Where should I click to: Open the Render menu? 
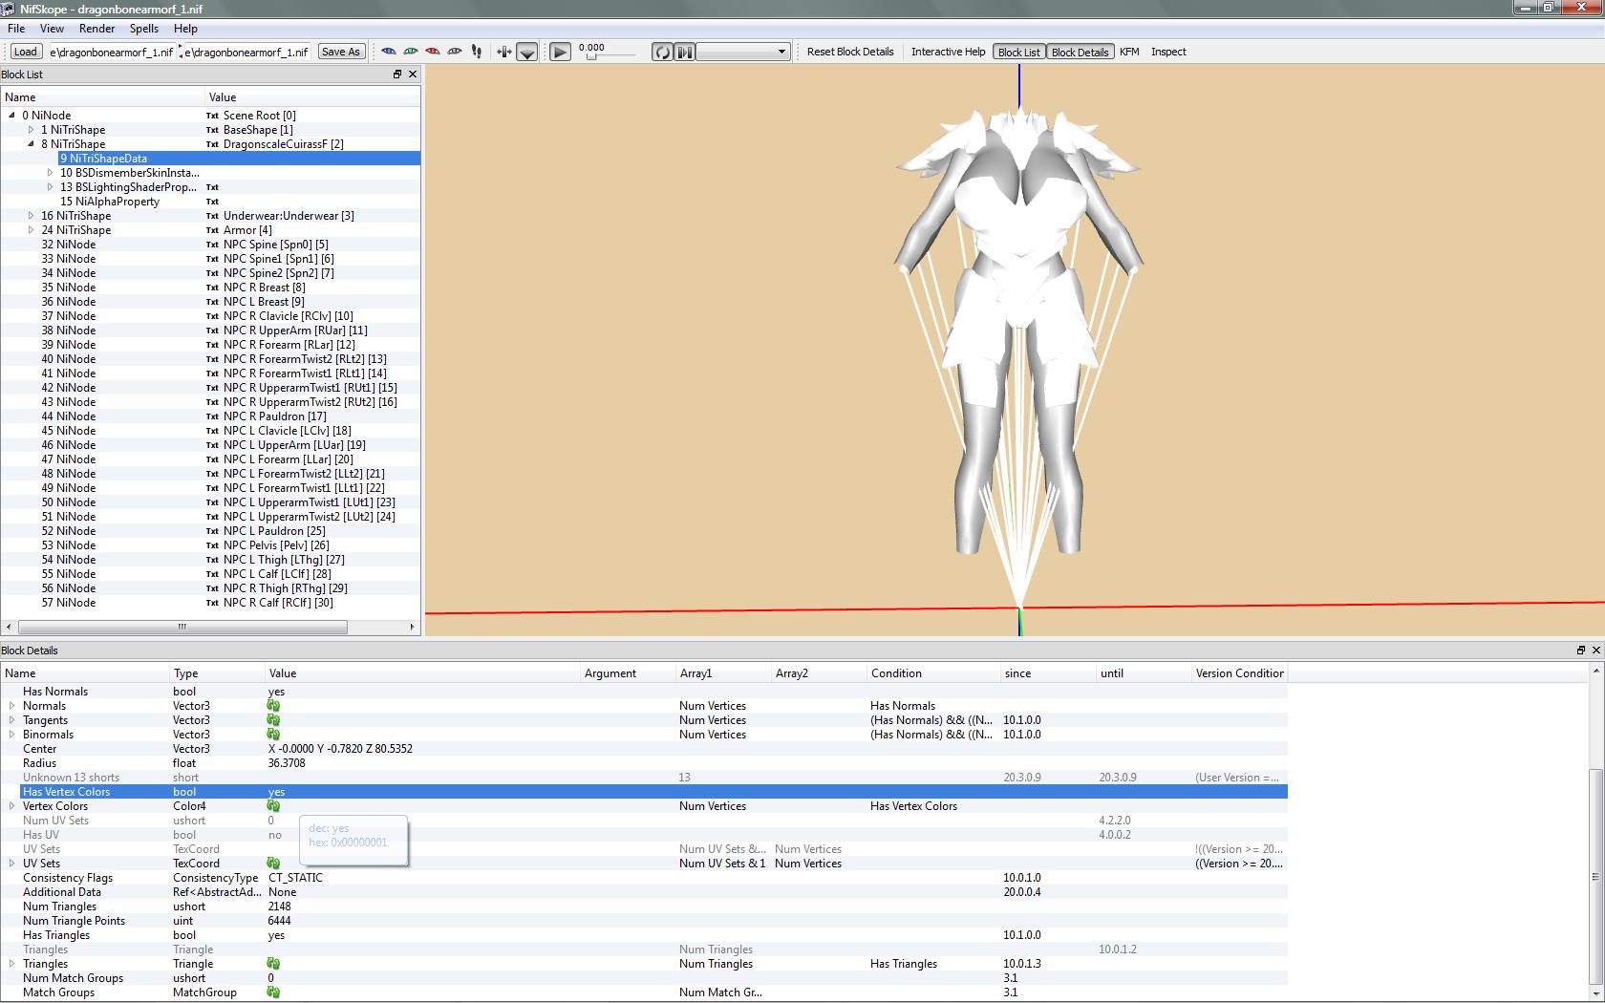coord(97,29)
